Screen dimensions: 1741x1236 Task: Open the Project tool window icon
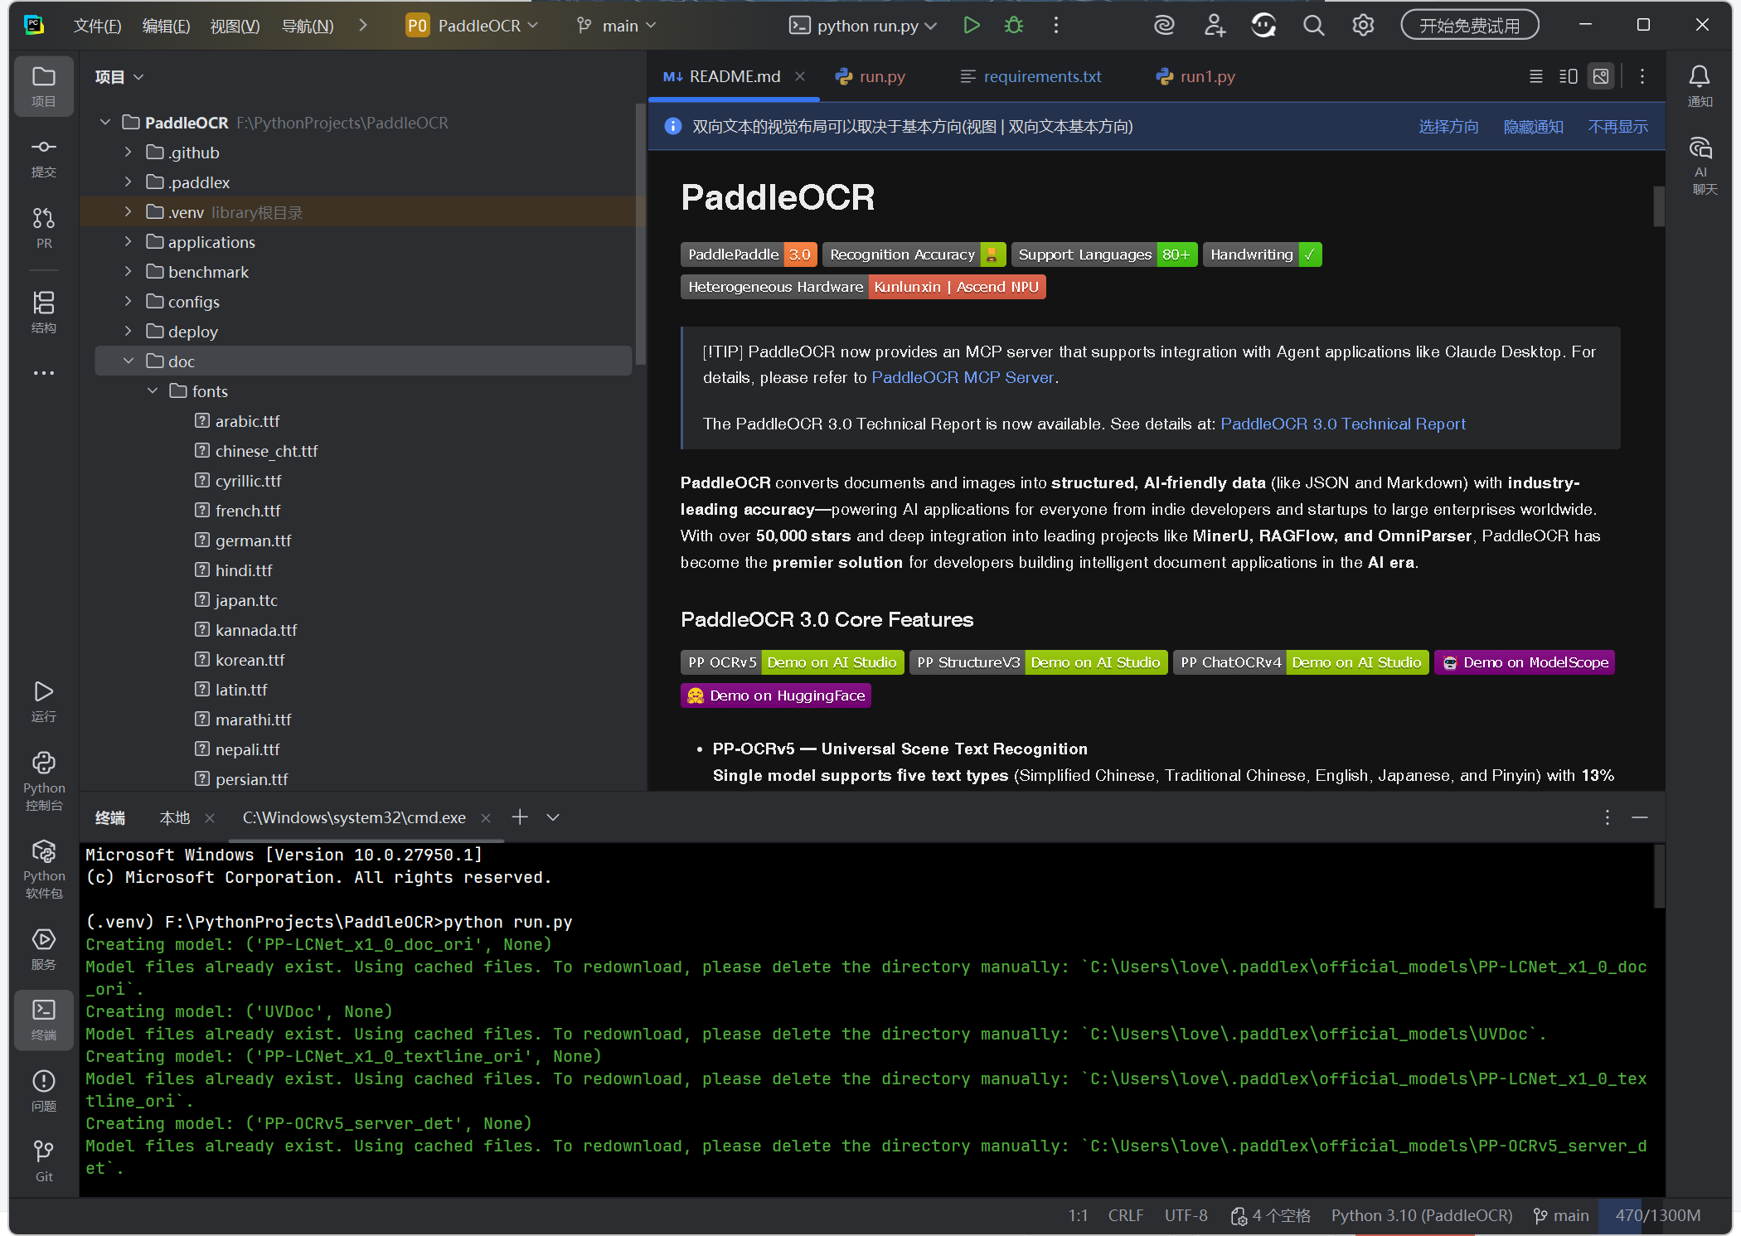[44, 86]
